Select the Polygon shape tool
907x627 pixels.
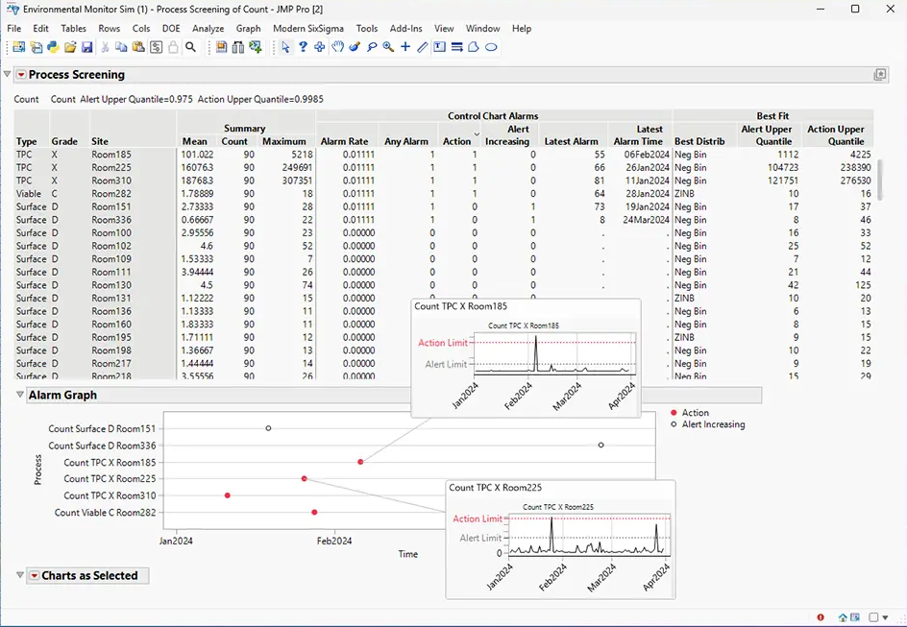(x=474, y=47)
